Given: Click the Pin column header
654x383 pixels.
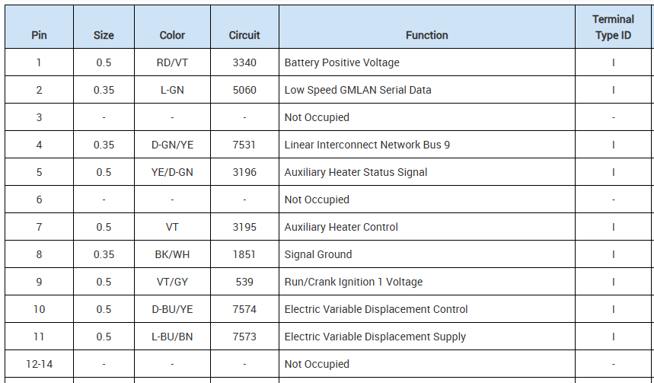Looking at the screenshot, I should click(39, 35).
